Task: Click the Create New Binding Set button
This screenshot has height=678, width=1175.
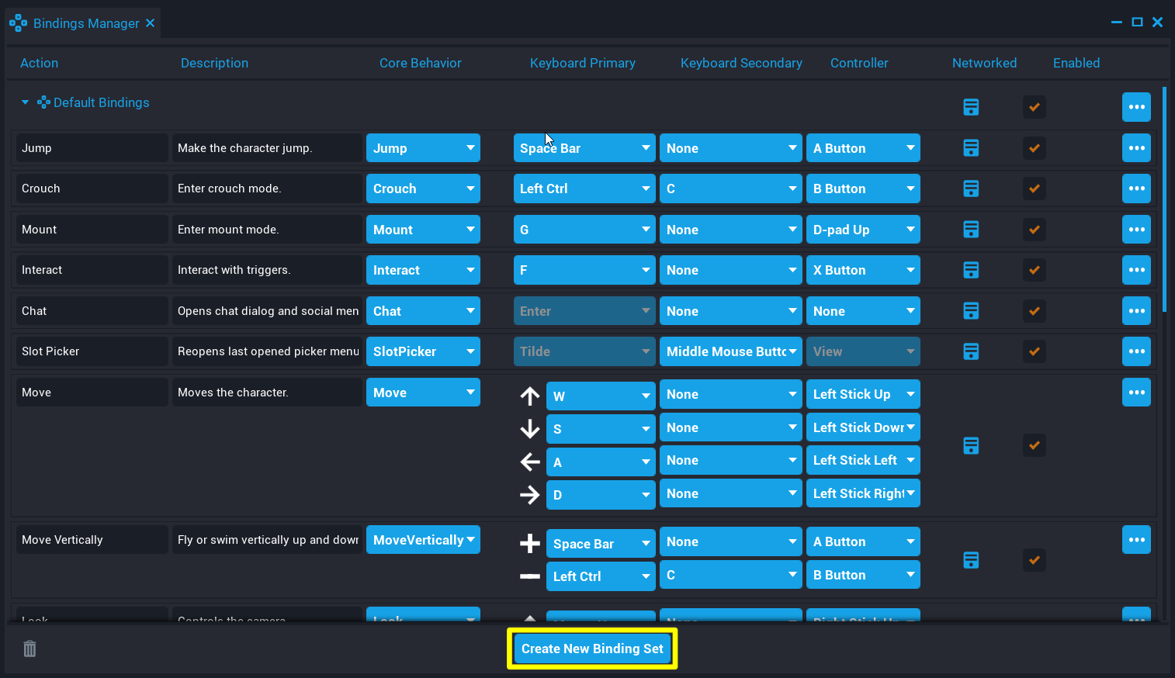Action: click(x=592, y=649)
